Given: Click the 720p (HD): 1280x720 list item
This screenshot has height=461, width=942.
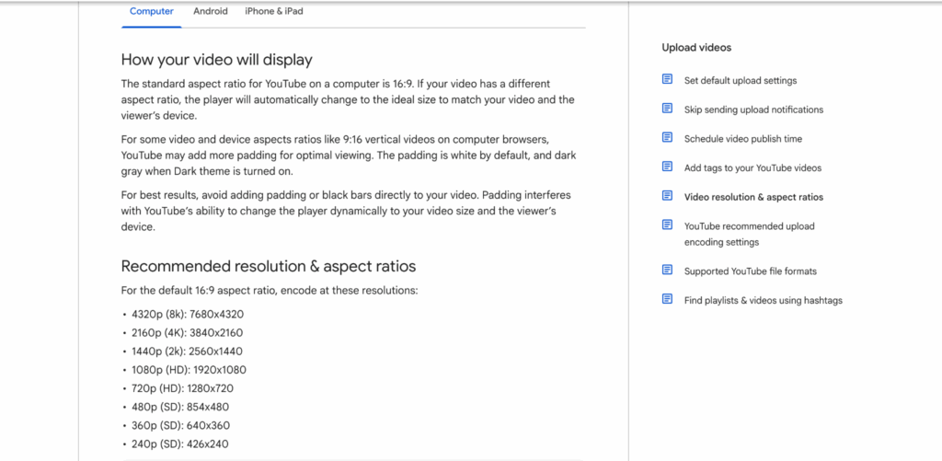Looking at the screenshot, I should pyautogui.click(x=183, y=389).
